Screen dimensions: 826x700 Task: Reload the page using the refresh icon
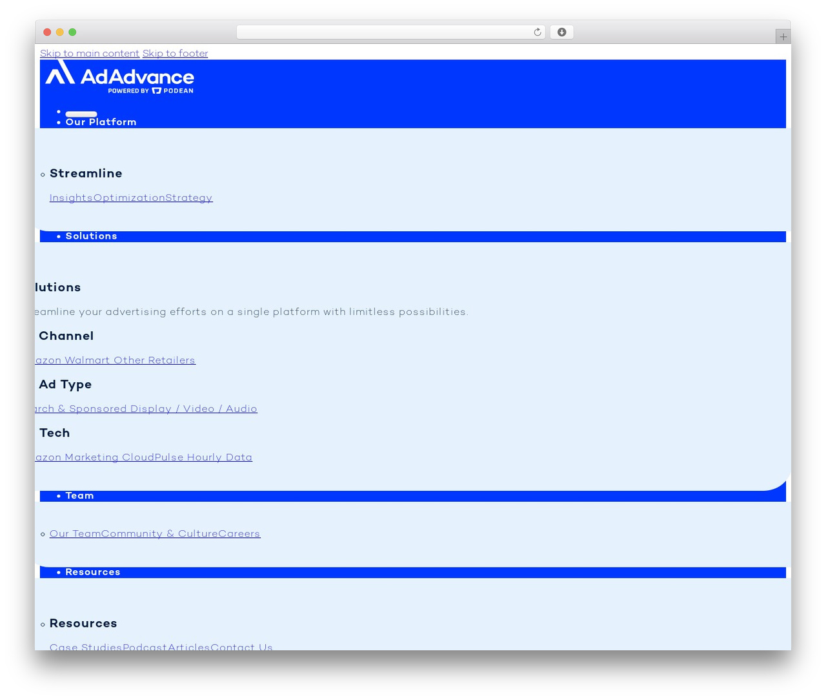pyautogui.click(x=537, y=32)
